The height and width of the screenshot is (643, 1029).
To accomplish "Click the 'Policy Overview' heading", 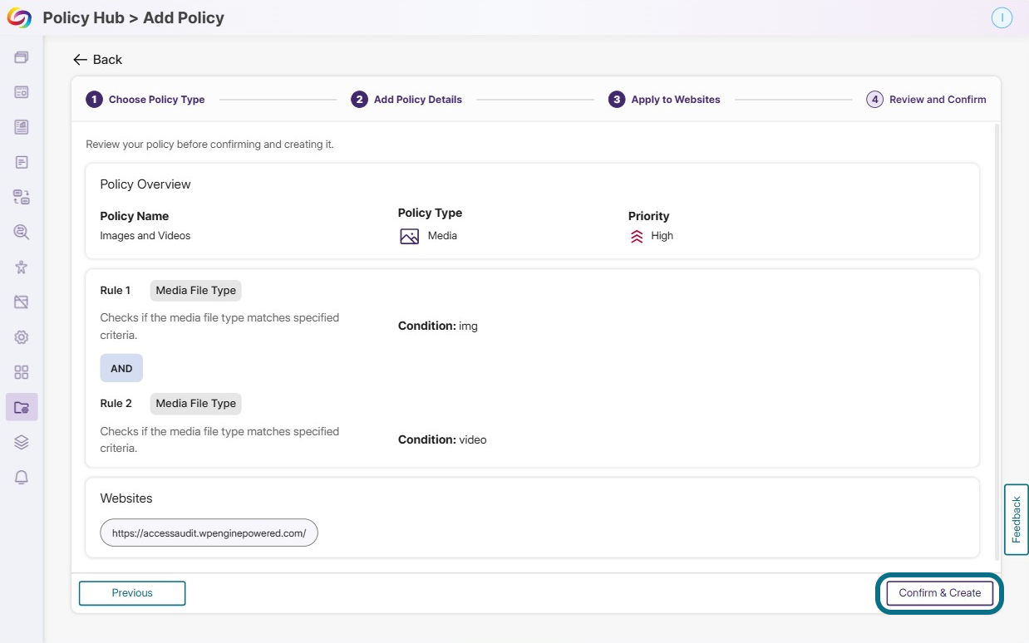I will tap(145, 184).
